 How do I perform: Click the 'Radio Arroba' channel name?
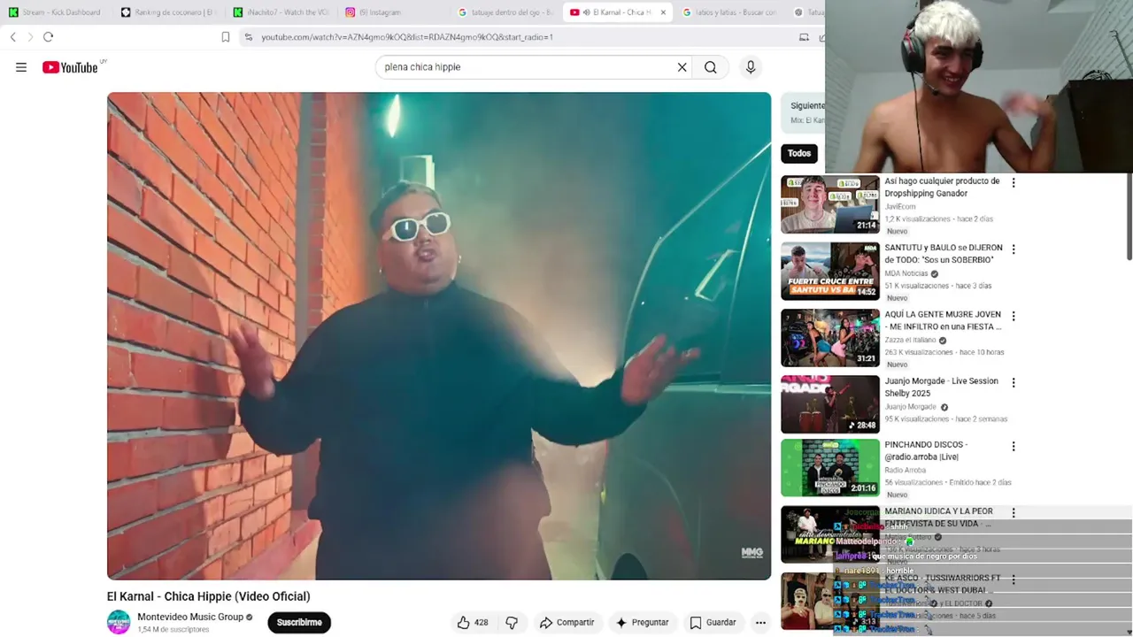[x=906, y=470]
